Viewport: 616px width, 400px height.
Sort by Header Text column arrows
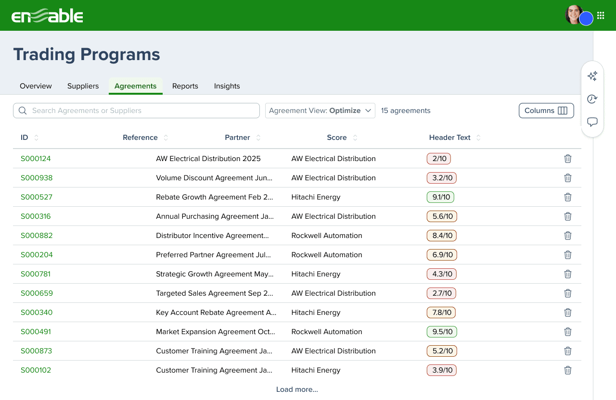click(x=478, y=137)
